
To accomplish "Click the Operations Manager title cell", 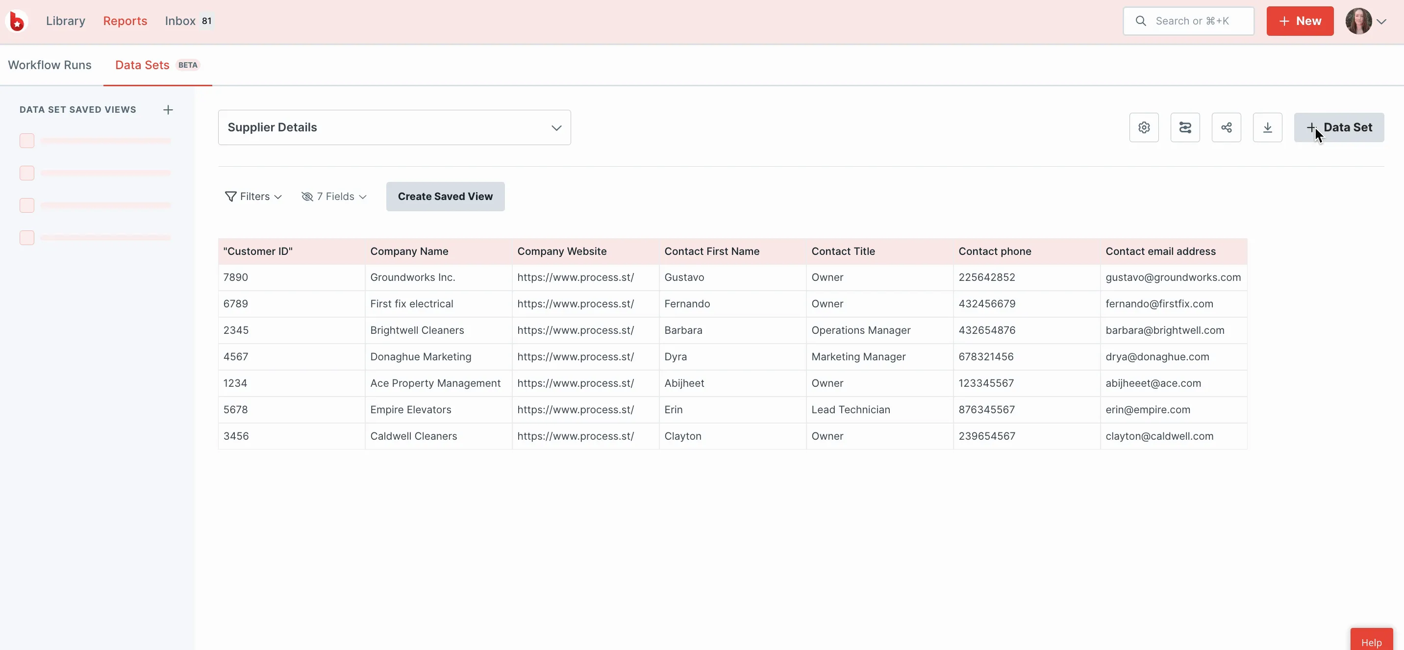I will [x=880, y=331].
